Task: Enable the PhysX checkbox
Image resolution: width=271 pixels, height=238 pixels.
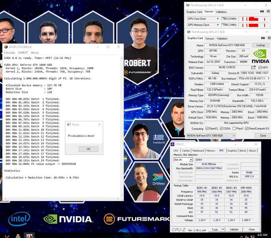Action: (234, 129)
